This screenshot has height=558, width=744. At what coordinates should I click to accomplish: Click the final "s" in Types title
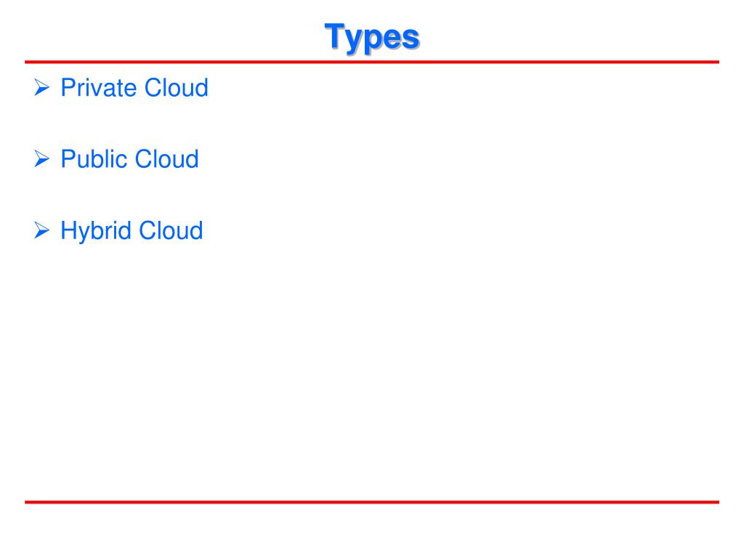[x=411, y=39]
